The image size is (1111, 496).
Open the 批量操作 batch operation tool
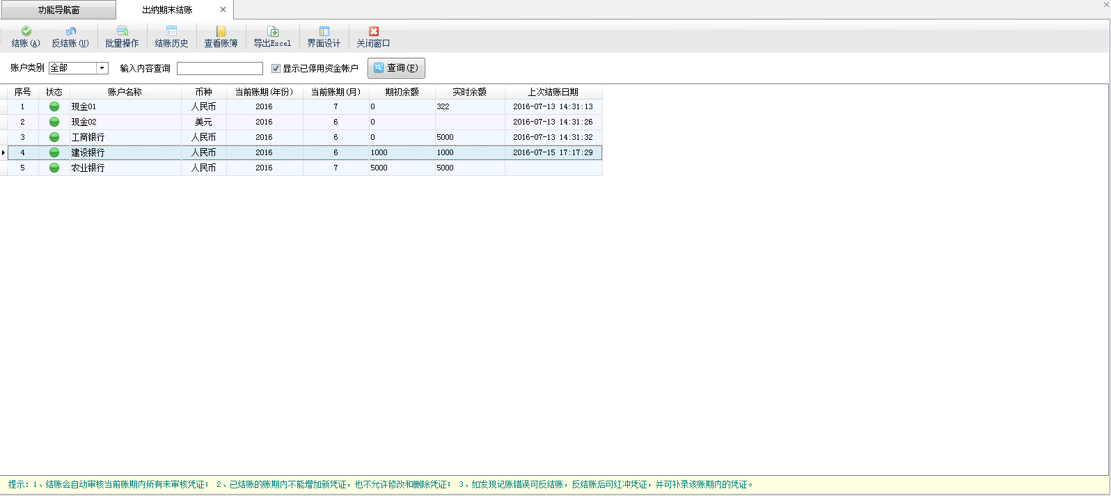coord(122,31)
